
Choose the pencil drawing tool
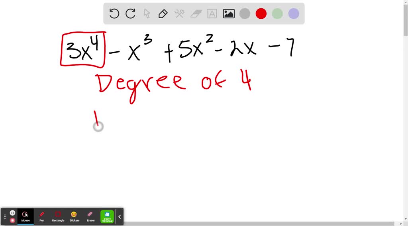pyautogui.click(x=163, y=14)
